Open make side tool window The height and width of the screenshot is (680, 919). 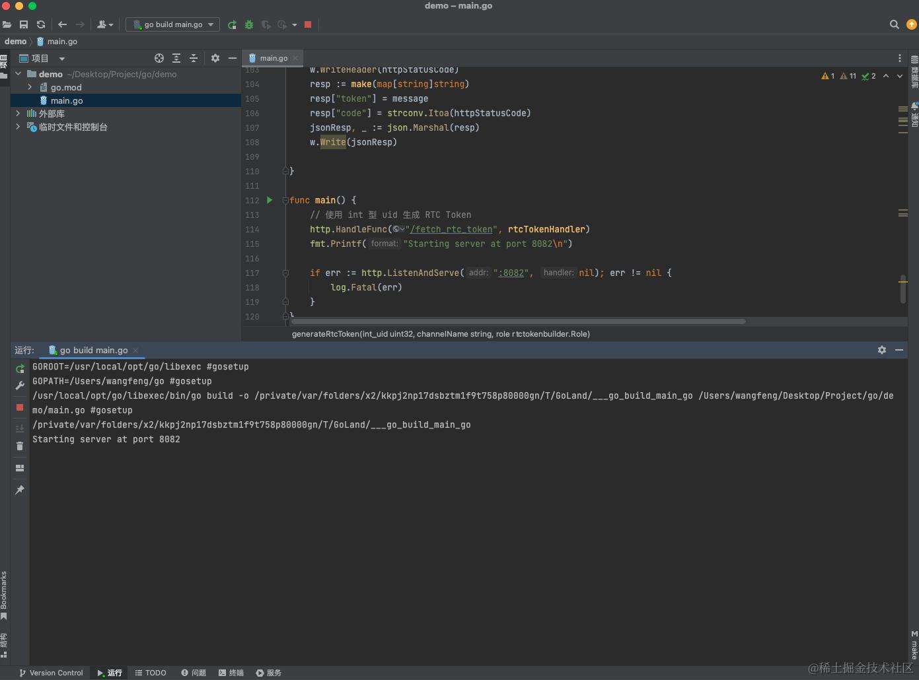(914, 646)
